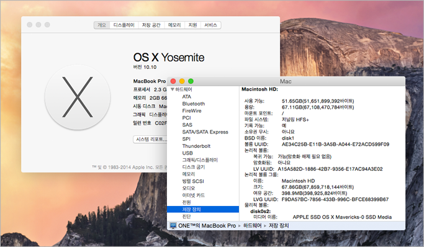Click 하드웨어 in the bottom path bar

click(x=252, y=226)
